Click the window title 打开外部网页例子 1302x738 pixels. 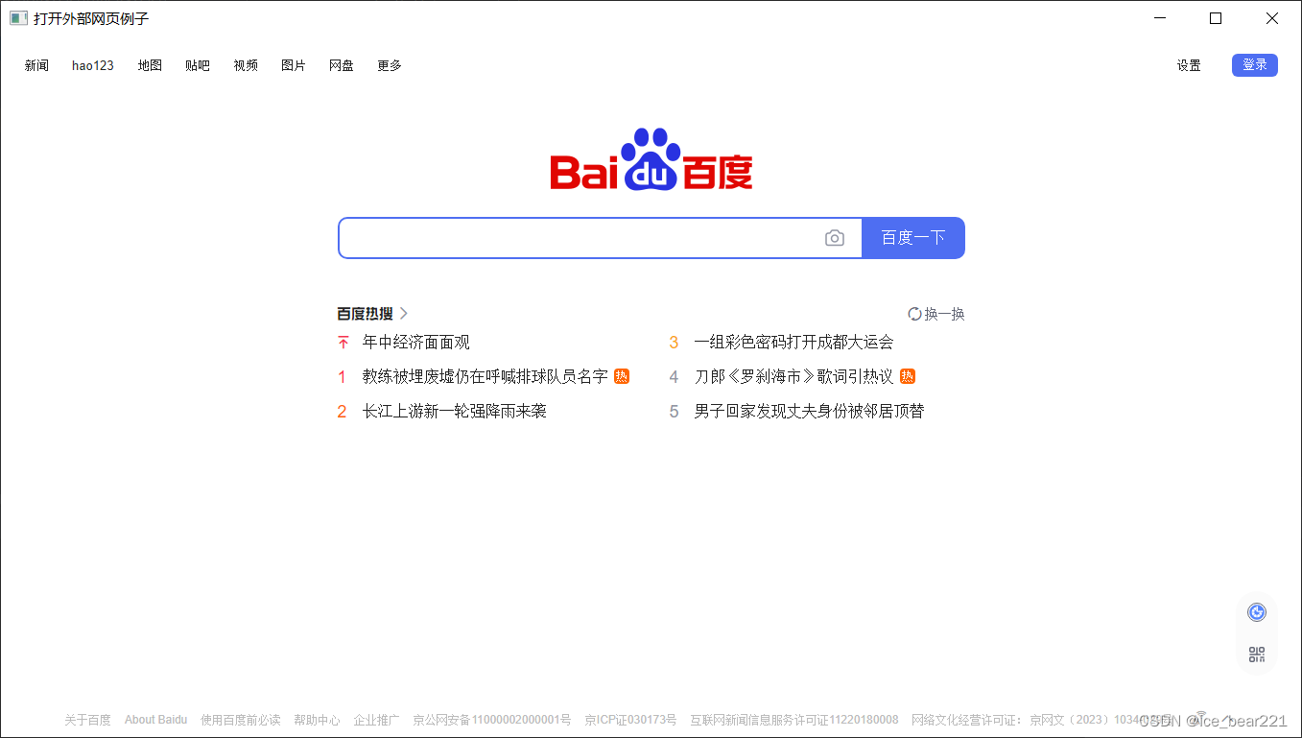coord(91,18)
